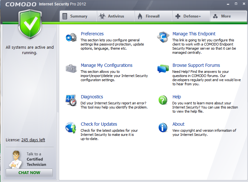
Task: Click the green shield status icon
Action: 30,24
